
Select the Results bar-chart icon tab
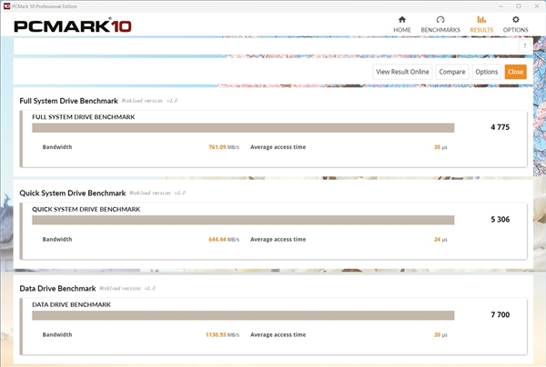tap(481, 19)
